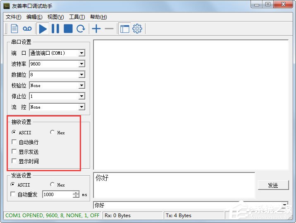Click the app icon in the title bar
The width and height of the screenshot is (296, 223).
pos(7,6)
